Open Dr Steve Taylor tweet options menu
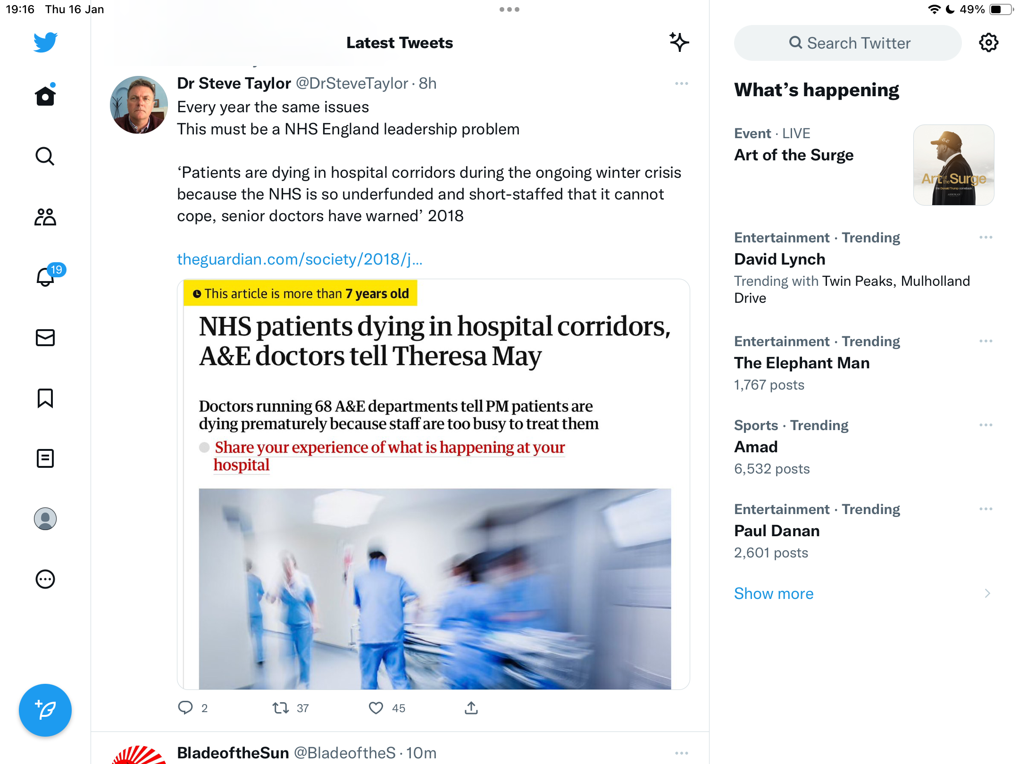Screen dimensions: 1019x764 [x=681, y=83]
